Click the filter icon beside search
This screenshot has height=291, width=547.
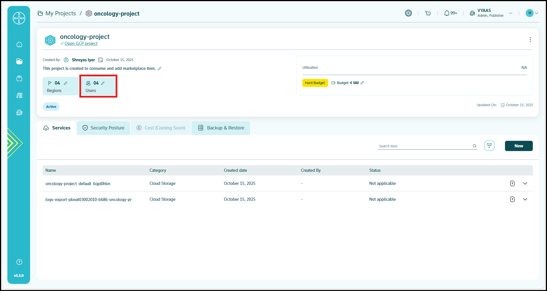click(x=489, y=146)
